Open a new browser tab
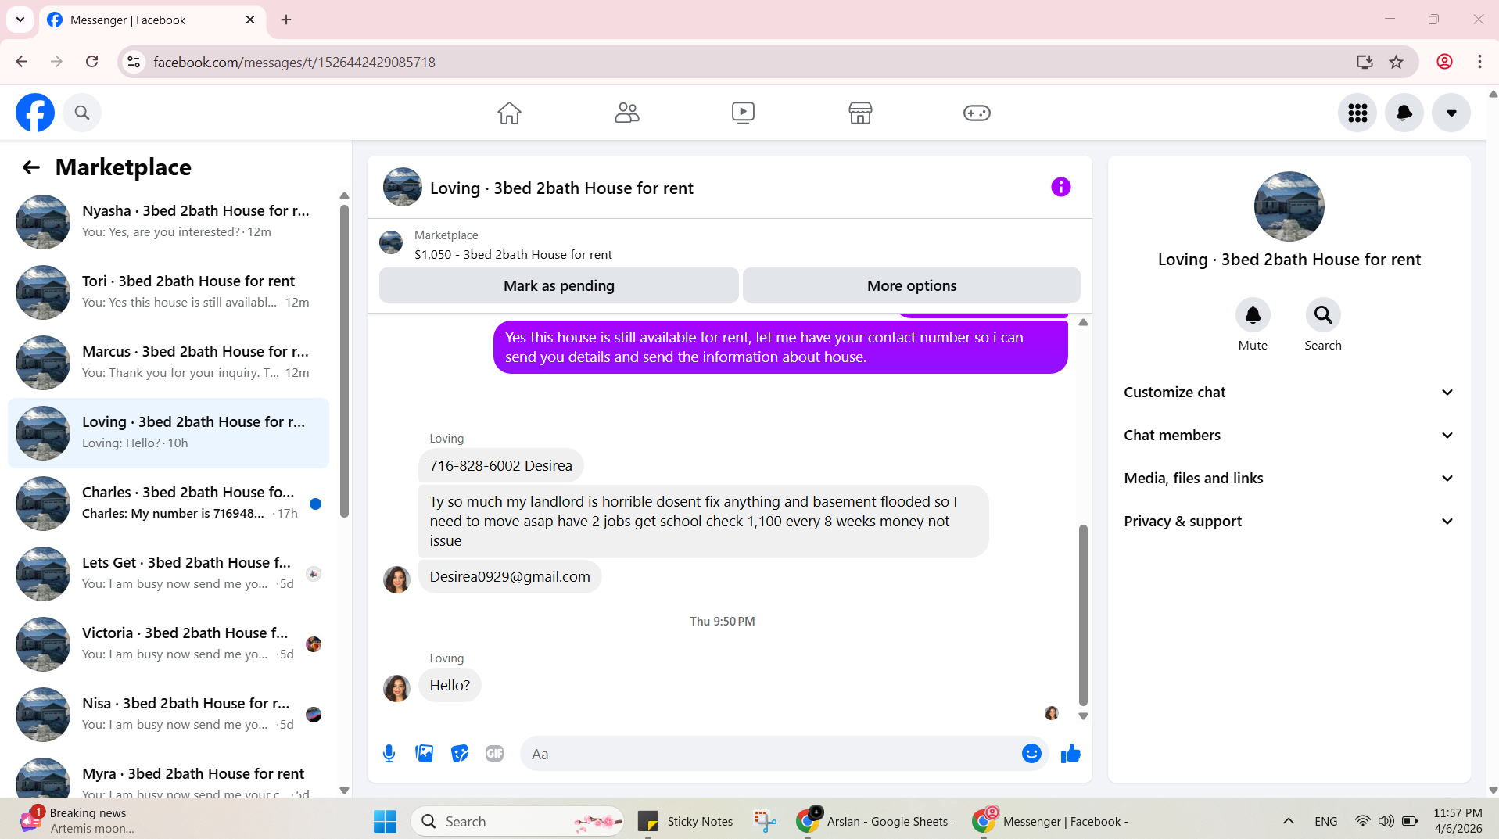 point(286,20)
